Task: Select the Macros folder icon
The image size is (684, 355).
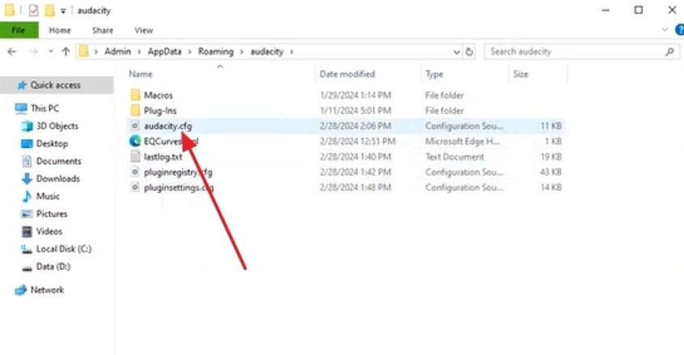Action: [x=136, y=95]
